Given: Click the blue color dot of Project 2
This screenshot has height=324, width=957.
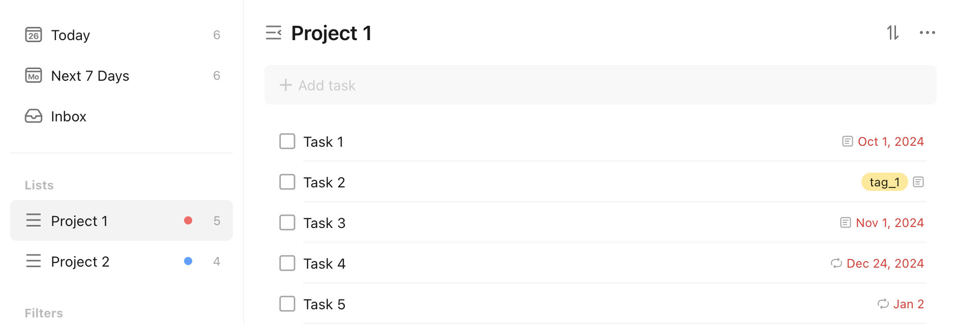Looking at the screenshot, I should [188, 261].
